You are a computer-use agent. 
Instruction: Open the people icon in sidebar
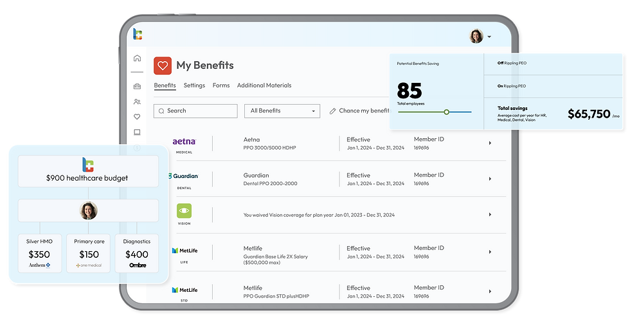click(137, 102)
